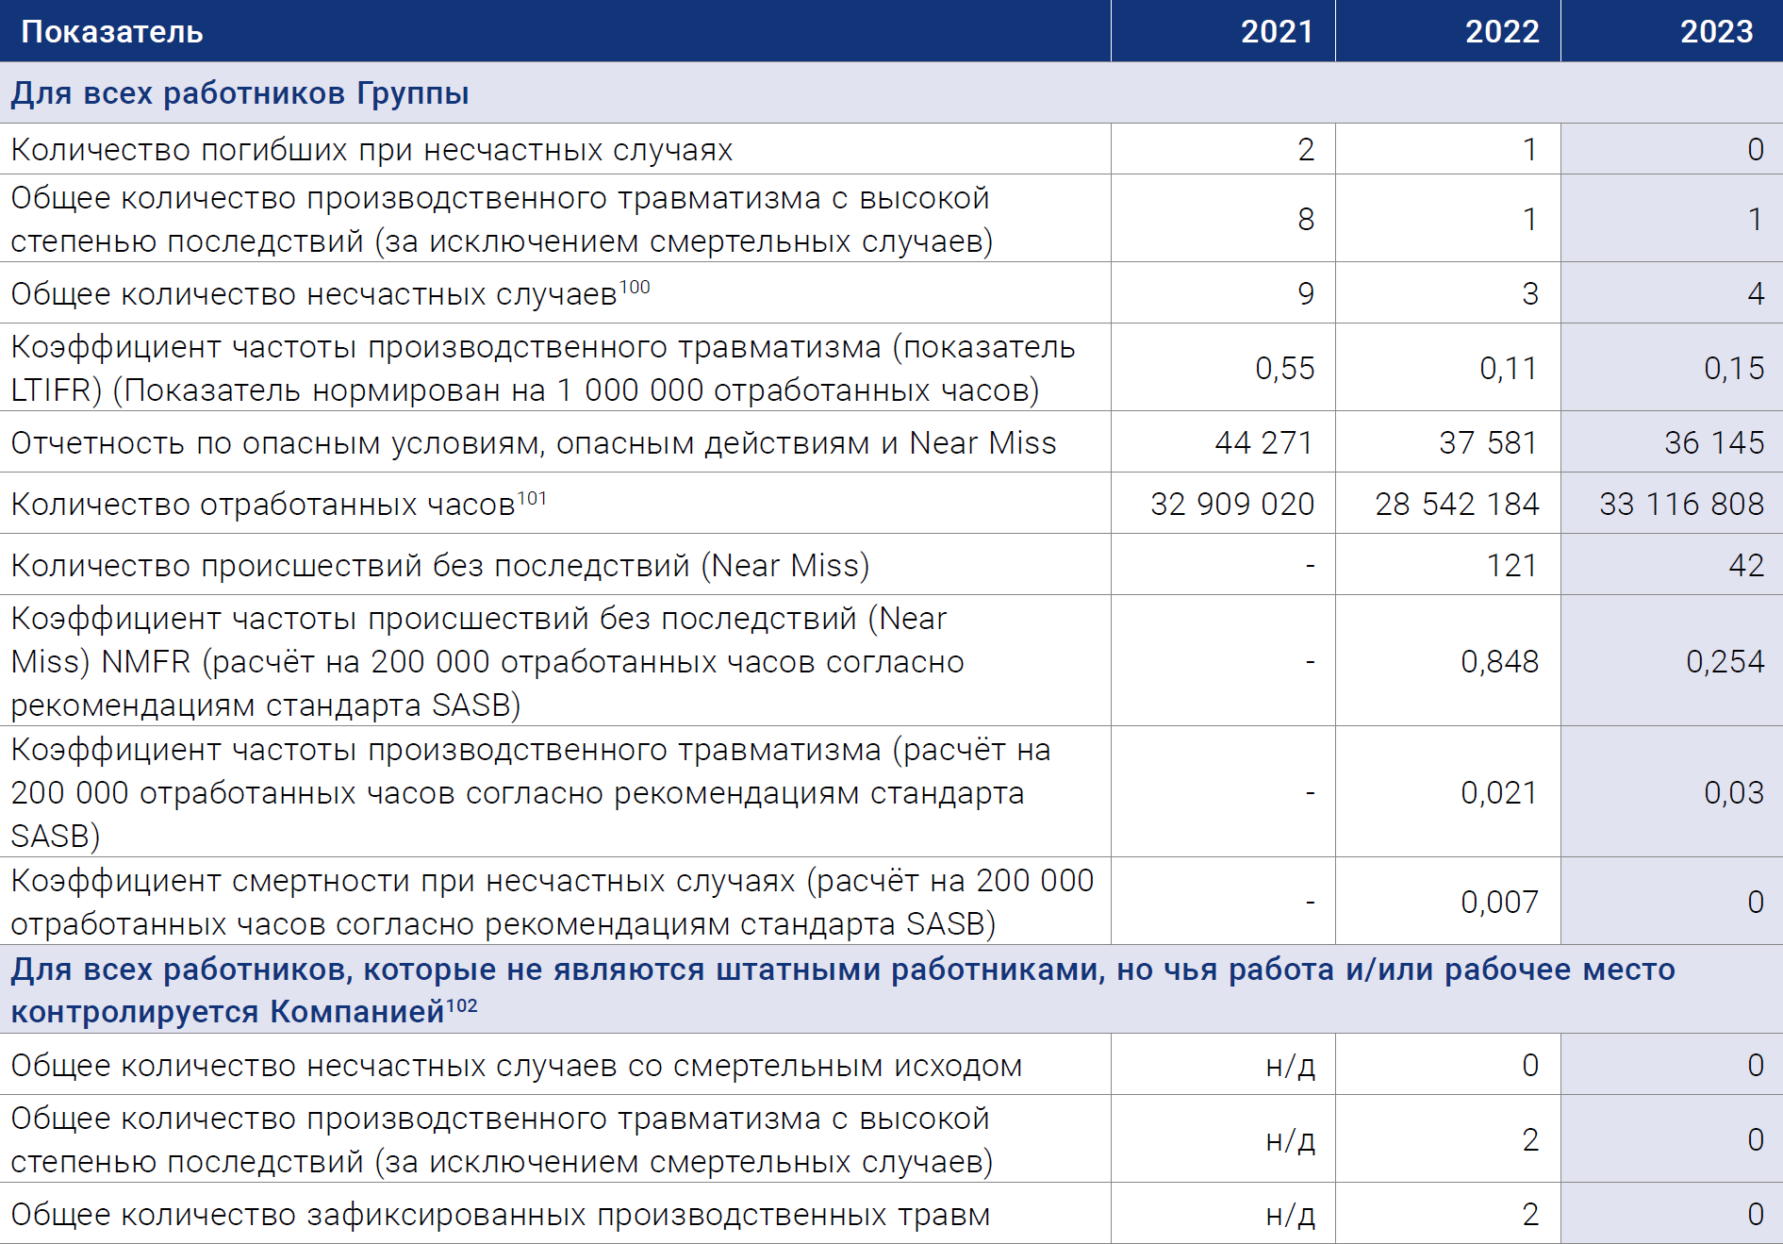The image size is (1783, 1244).
Task: Click the Near Miss count 42
Action: [x=1746, y=565]
